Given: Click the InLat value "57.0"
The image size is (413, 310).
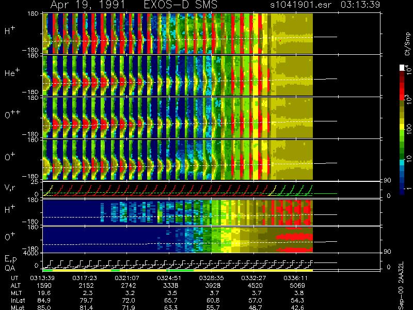Looking at the screenshot, I should point(256,301).
